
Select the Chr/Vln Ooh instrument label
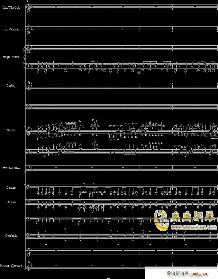(11, 7)
